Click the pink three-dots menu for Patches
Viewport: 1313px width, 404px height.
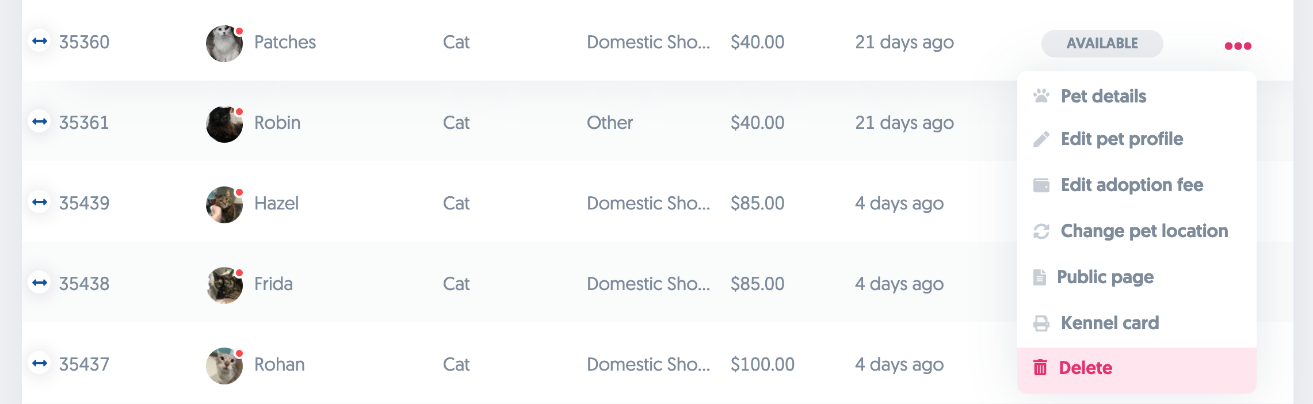pyautogui.click(x=1238, y=46)
